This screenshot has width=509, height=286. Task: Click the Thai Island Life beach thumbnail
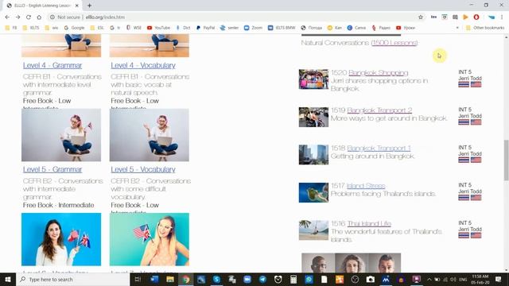tap(313, 230)
